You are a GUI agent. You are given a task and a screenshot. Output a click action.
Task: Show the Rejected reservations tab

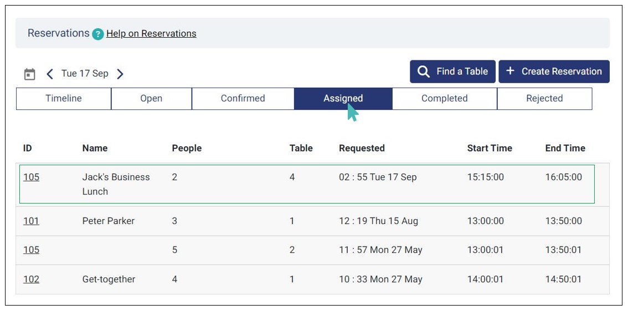(x=544, y=99)
